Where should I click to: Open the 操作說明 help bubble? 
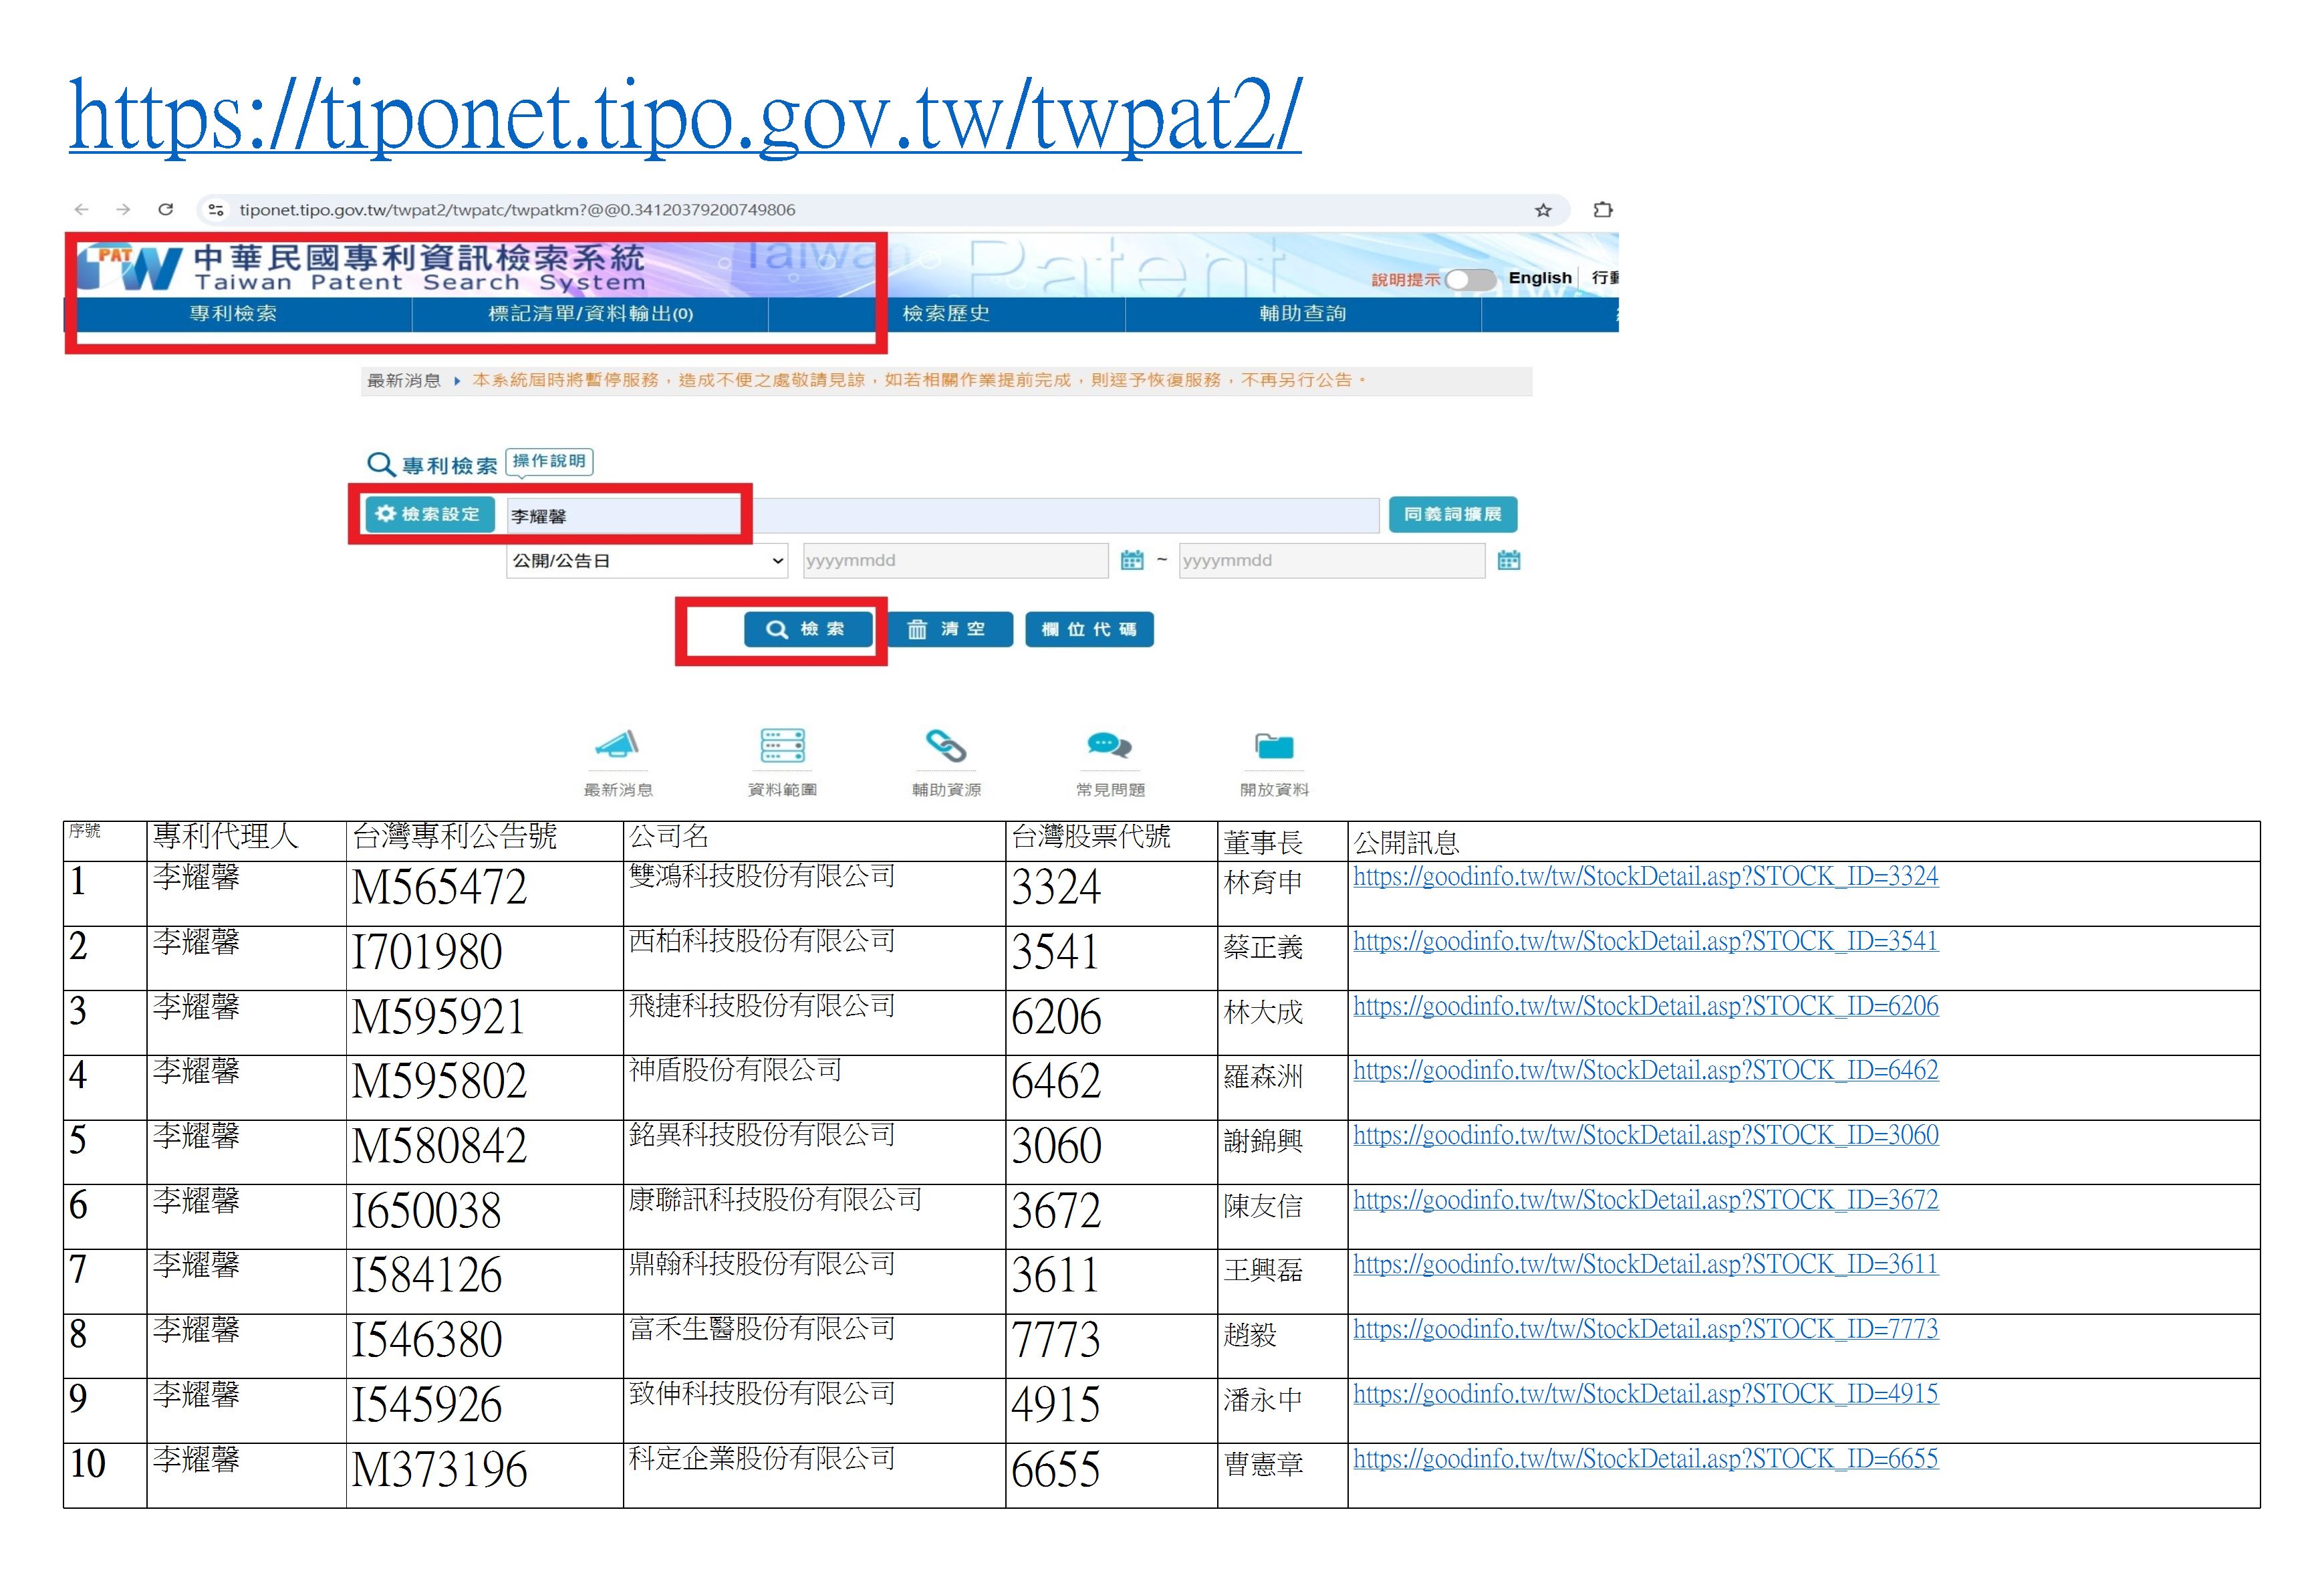tap(549, 461)
